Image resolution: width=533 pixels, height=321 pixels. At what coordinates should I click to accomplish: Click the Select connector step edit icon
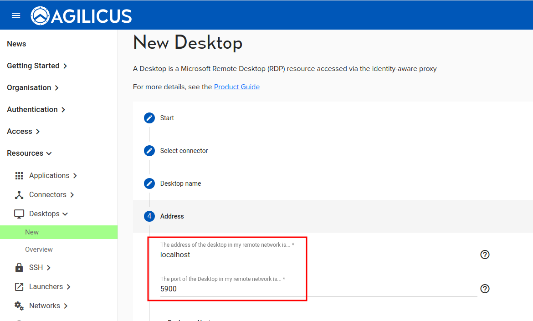[x=149, y=151]
